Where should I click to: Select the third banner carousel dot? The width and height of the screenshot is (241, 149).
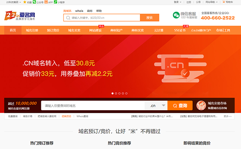119,93
